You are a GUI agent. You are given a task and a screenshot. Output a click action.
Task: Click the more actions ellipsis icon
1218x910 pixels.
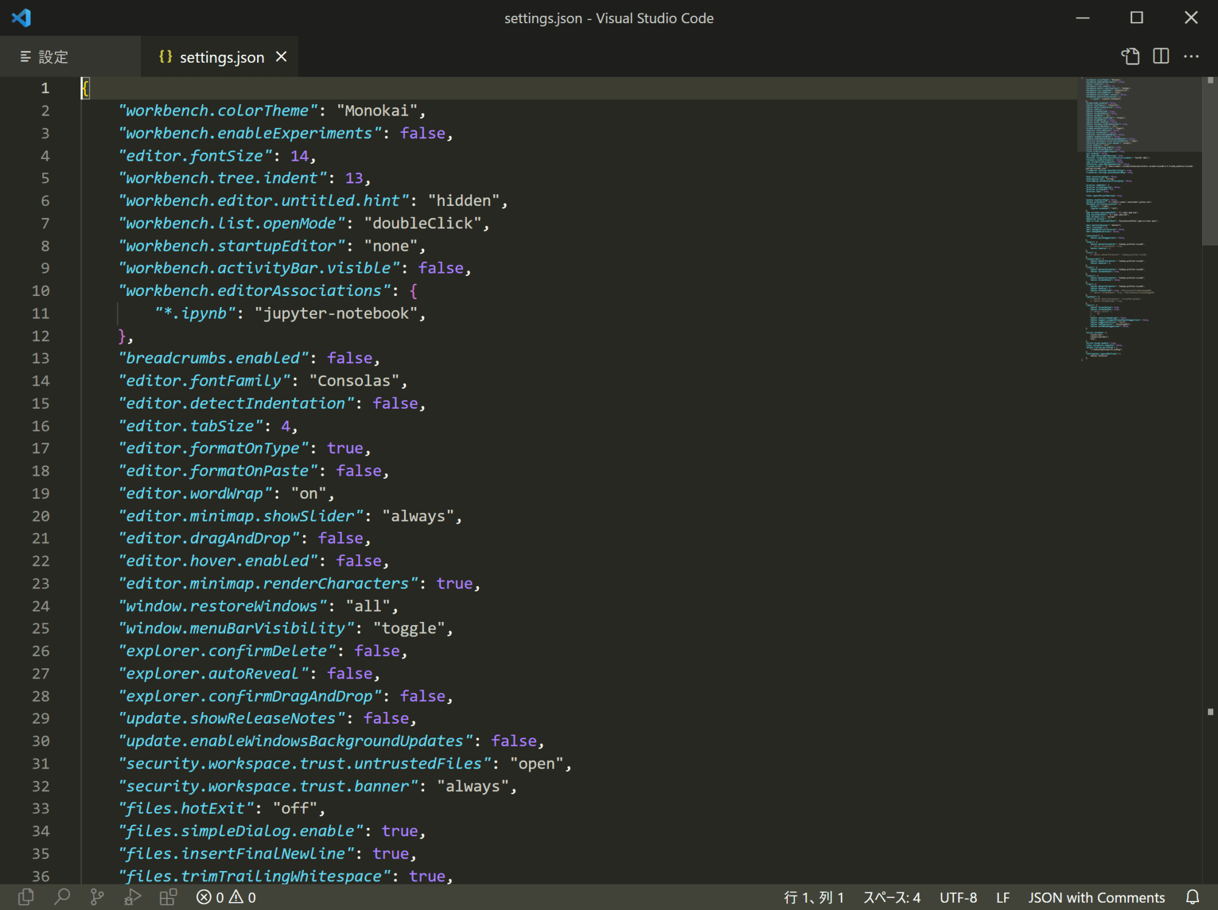pyautogui.click(x=1194, y=55)
